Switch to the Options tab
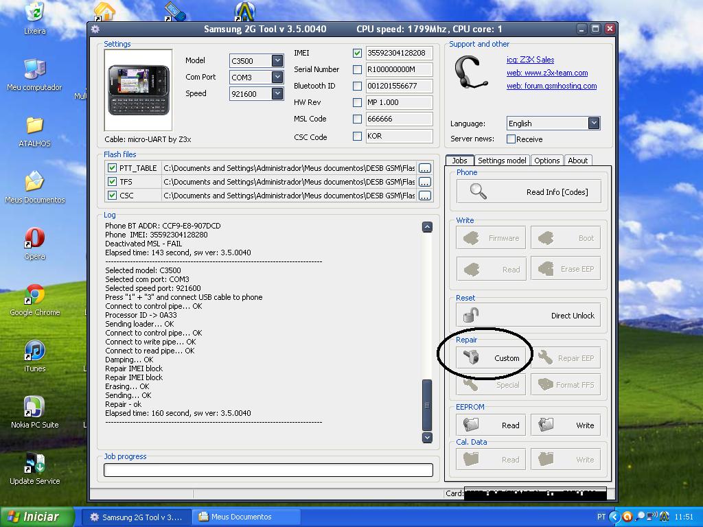 (x=546, y=161)
